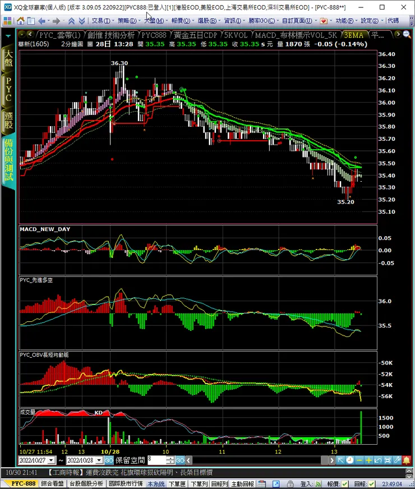Click the 保留空間 number input field

(157, 460)
